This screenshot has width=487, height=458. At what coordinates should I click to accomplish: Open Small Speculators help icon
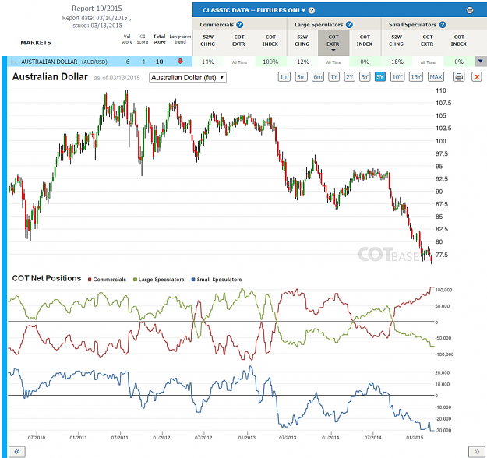point(443,25)
